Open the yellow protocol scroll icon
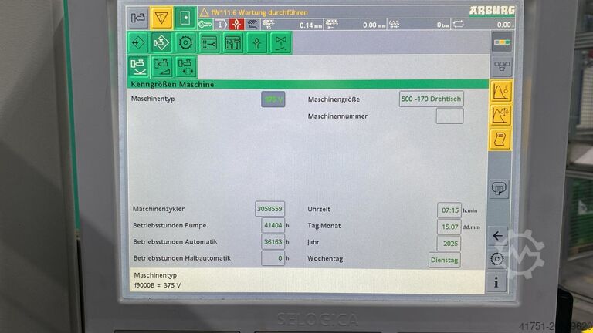This screenshot has height=333, width=593. pyautogui.click(x=500, y=139)
